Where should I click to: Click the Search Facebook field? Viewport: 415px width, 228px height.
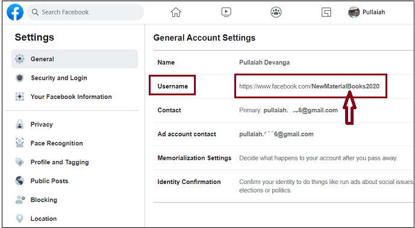(x=86, y=12)
